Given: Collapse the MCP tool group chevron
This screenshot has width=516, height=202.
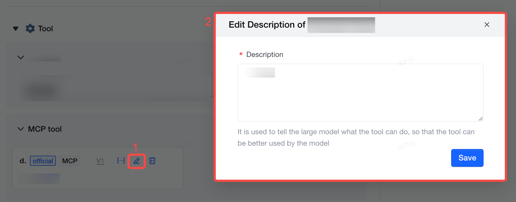Looking at the screenshot, I should click(x=21, y=129).
